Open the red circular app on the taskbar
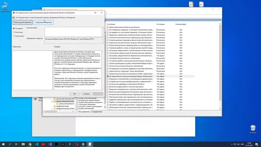 point(77,144)
